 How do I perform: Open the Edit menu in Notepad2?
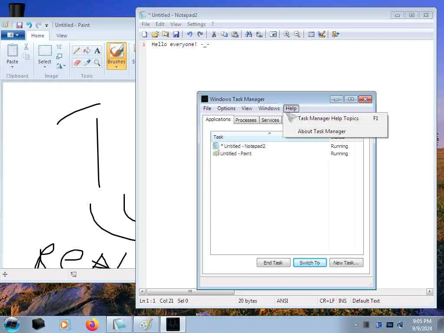tap(160, 24)
